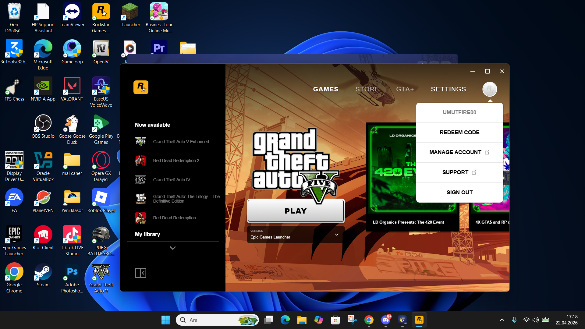
Task: Open HP Support Assistant desktop shortcut
Action: tap(43, 18)
